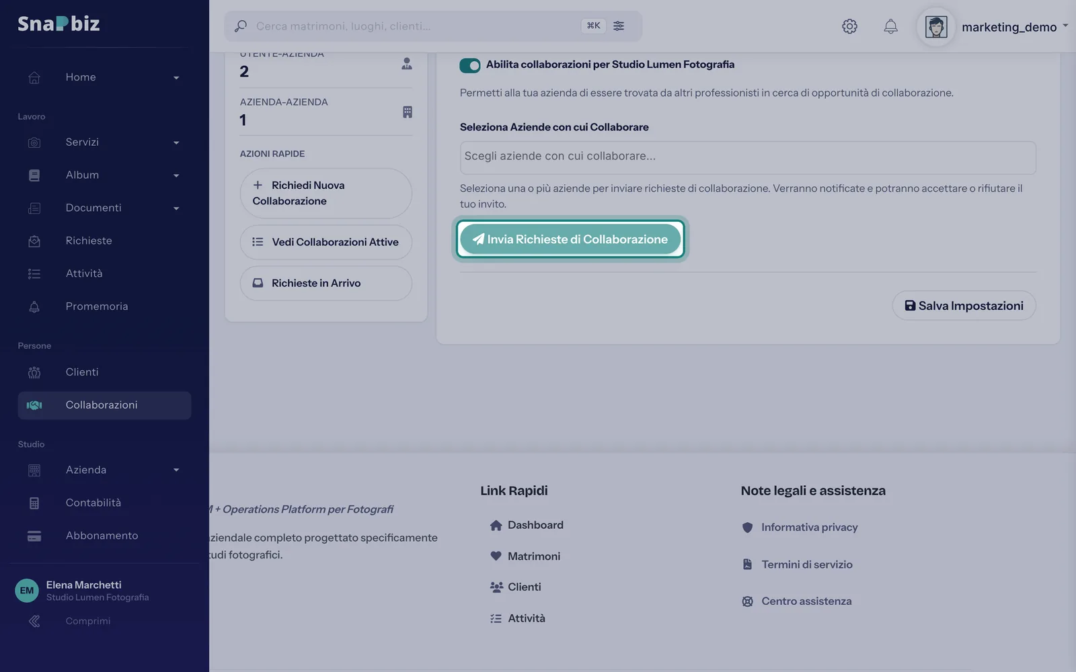1076x672 pixels.
Task: Click Salva Impostazioni button
Action: (x=964, y=306)
